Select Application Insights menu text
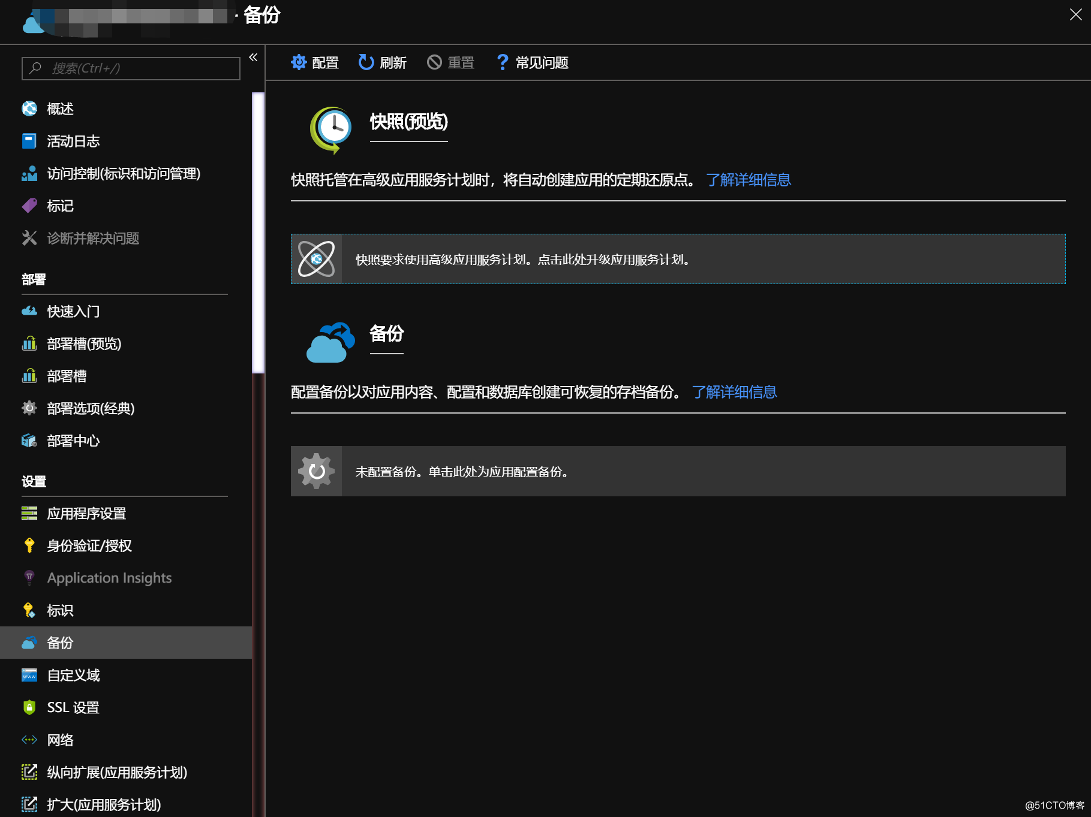Image resolution: width=1091 pixels, height=817 pixels. click(109, 578)
